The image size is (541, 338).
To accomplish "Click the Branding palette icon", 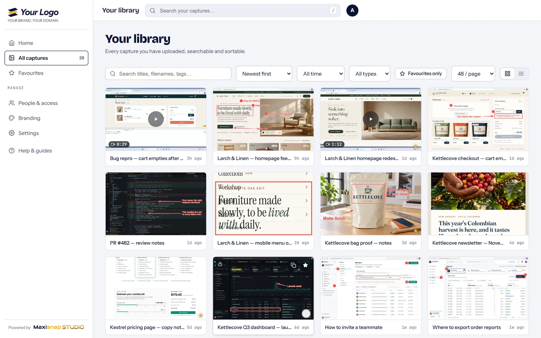I will tap(11, 118).
